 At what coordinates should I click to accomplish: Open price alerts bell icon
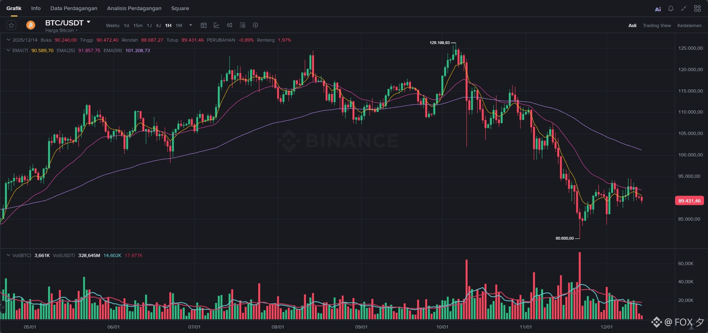coord(671,8)
